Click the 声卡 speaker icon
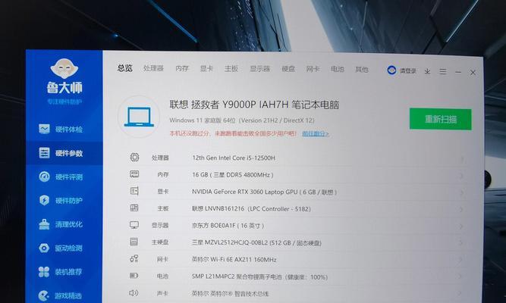 click(134, 292)
